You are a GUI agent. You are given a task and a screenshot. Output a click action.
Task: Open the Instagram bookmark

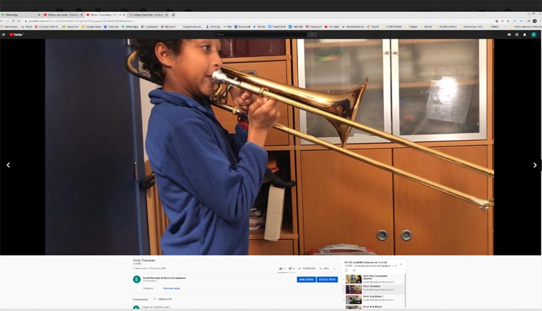[314, 26]
